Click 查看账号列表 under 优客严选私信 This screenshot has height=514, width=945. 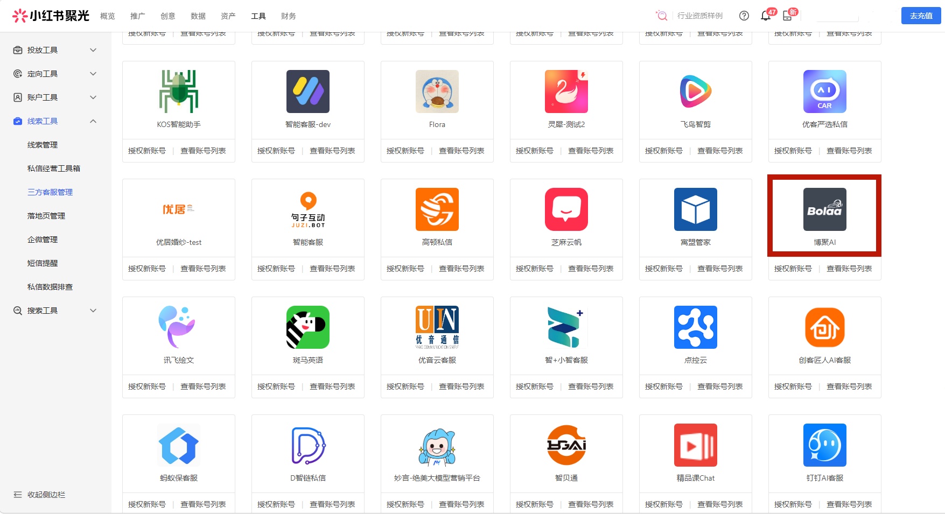pos(849,151)
